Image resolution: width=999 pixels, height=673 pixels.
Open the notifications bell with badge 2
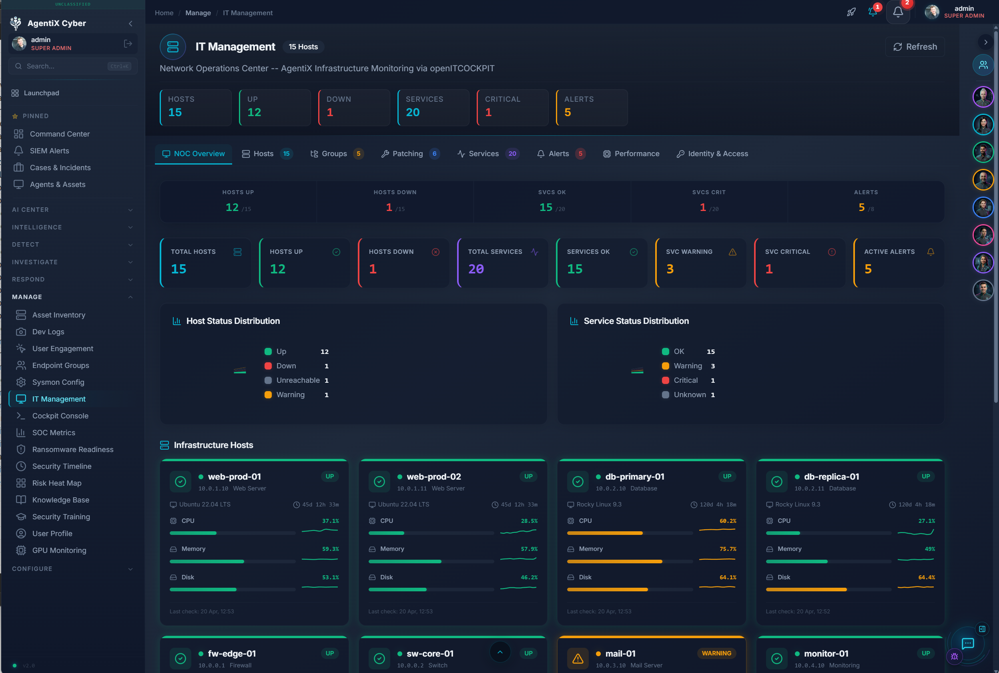click(898, 12)
